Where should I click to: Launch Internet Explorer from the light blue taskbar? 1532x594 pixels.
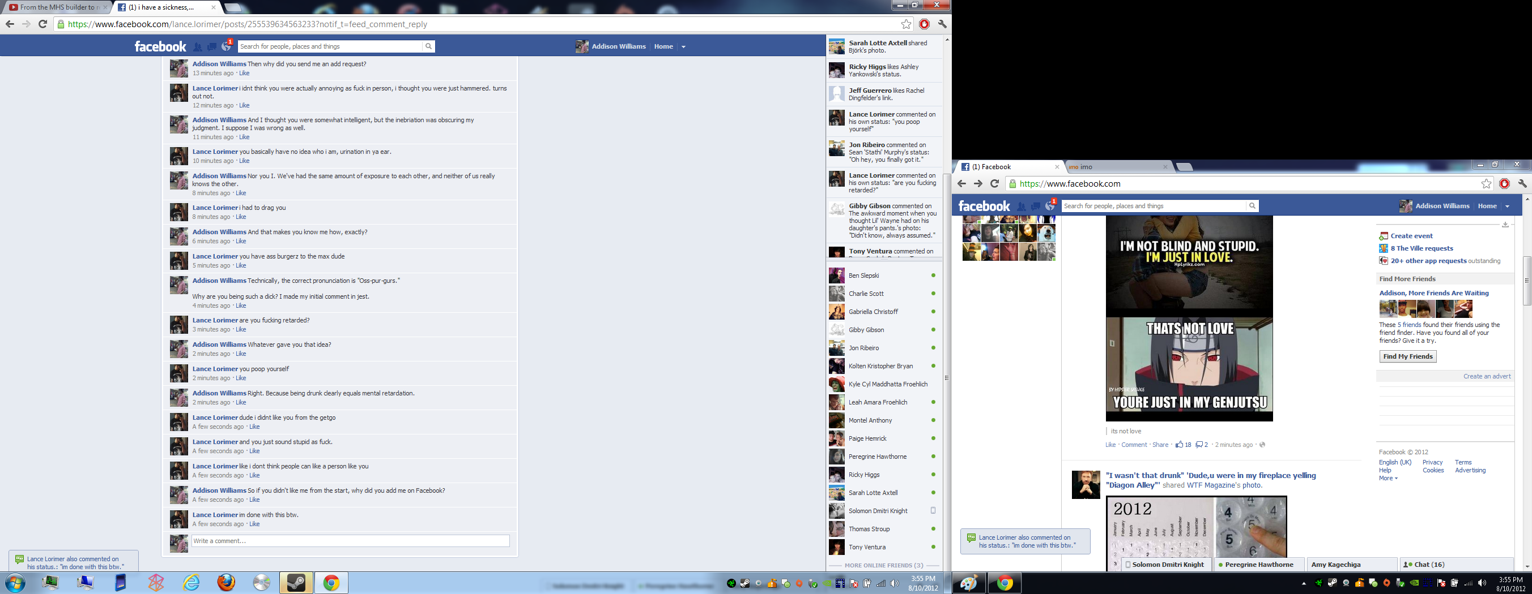pos(191,583)
